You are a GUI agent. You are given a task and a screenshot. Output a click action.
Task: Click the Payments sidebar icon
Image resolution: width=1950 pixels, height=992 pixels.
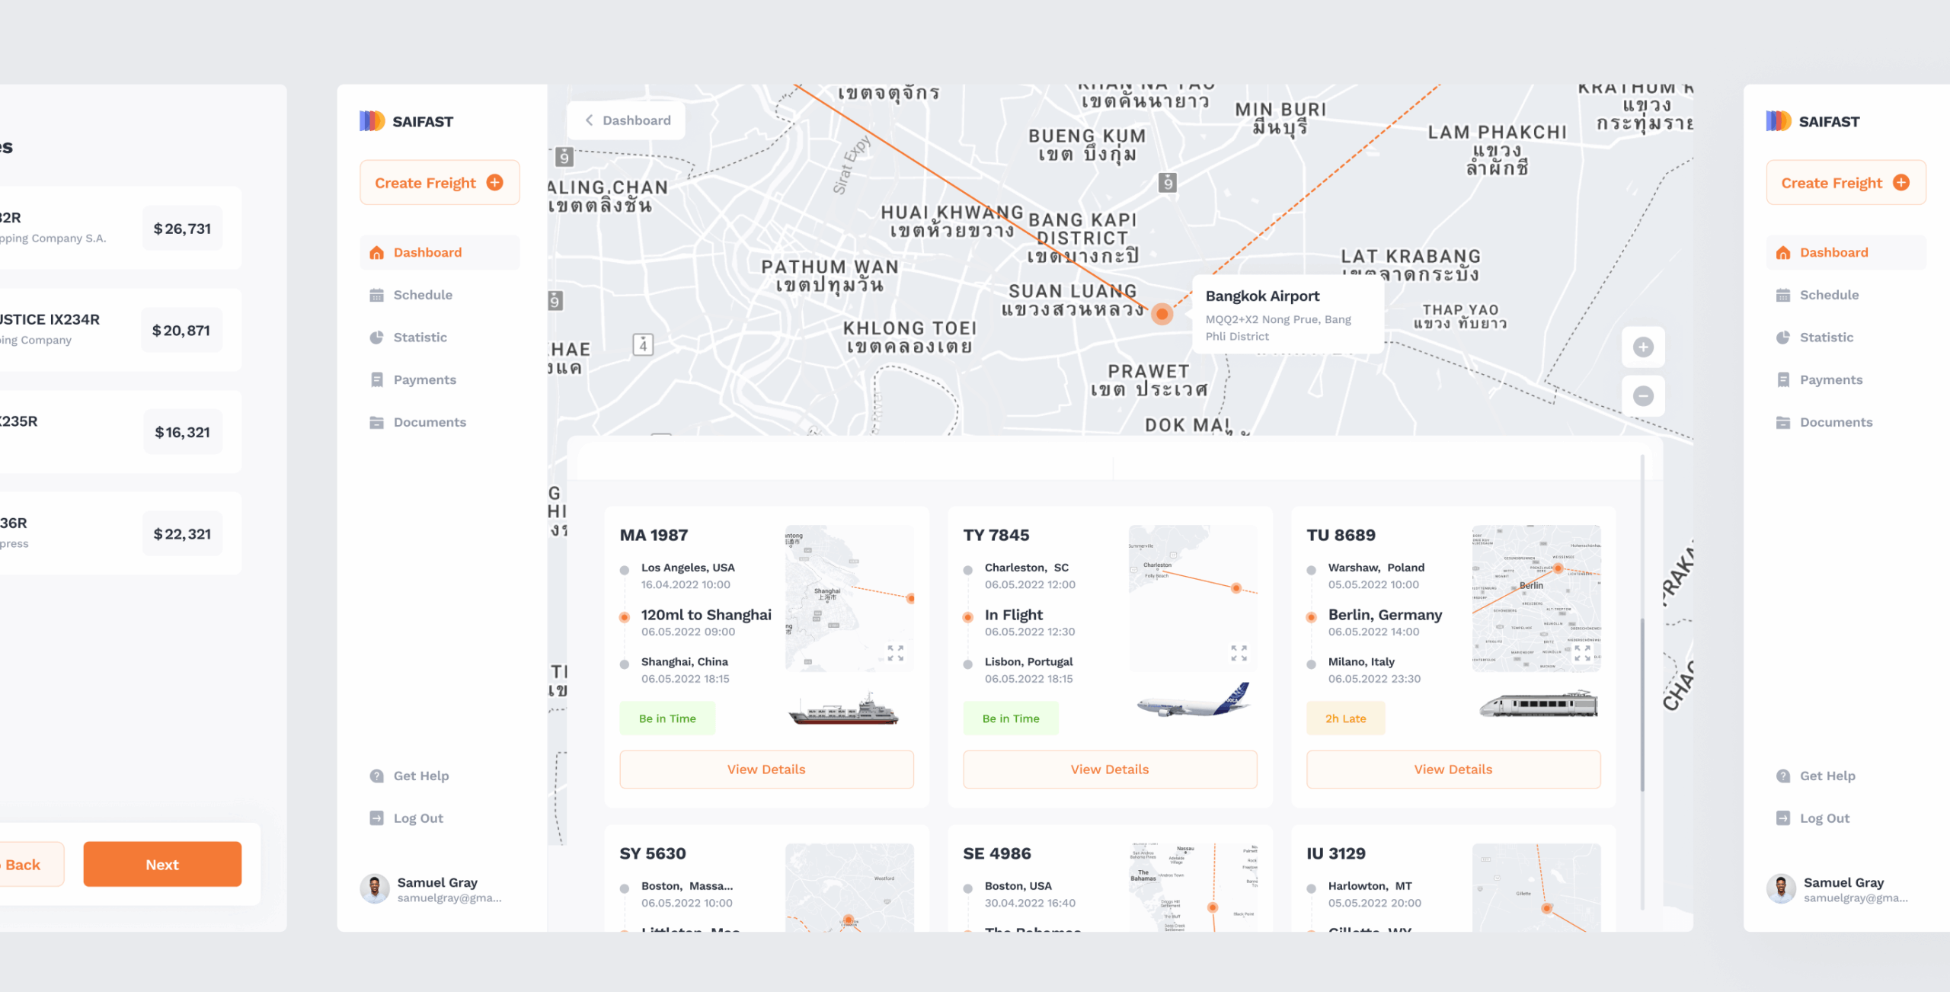[x=376, y=379]
